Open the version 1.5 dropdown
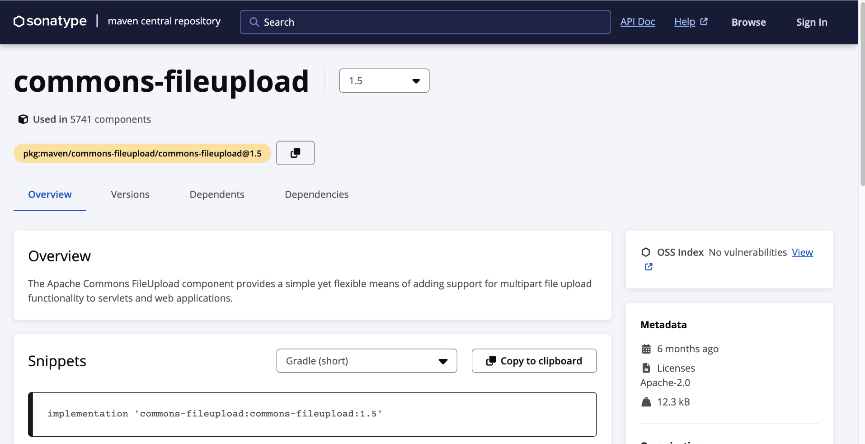 click(x=384, y=80)
